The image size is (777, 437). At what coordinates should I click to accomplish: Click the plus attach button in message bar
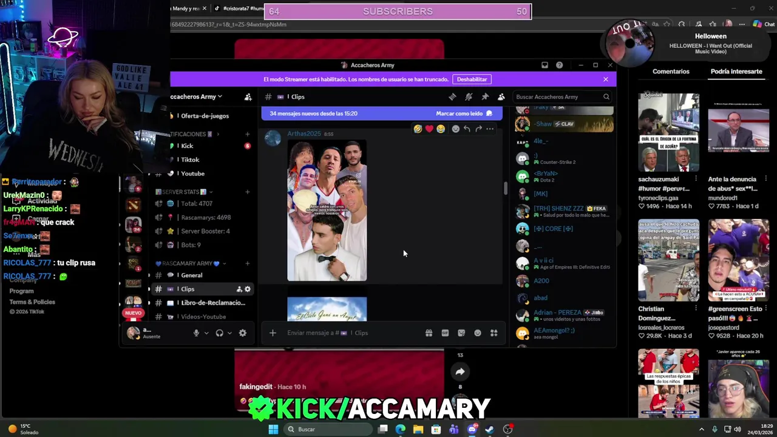(x=273, y=333)
